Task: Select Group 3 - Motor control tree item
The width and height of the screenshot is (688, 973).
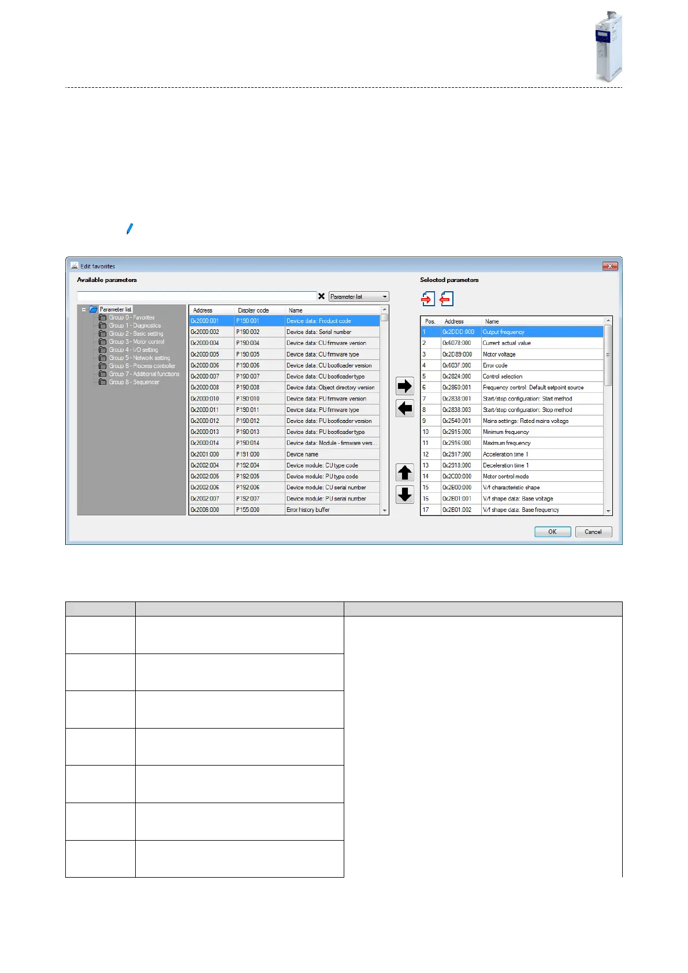Action: click(137, 341)
